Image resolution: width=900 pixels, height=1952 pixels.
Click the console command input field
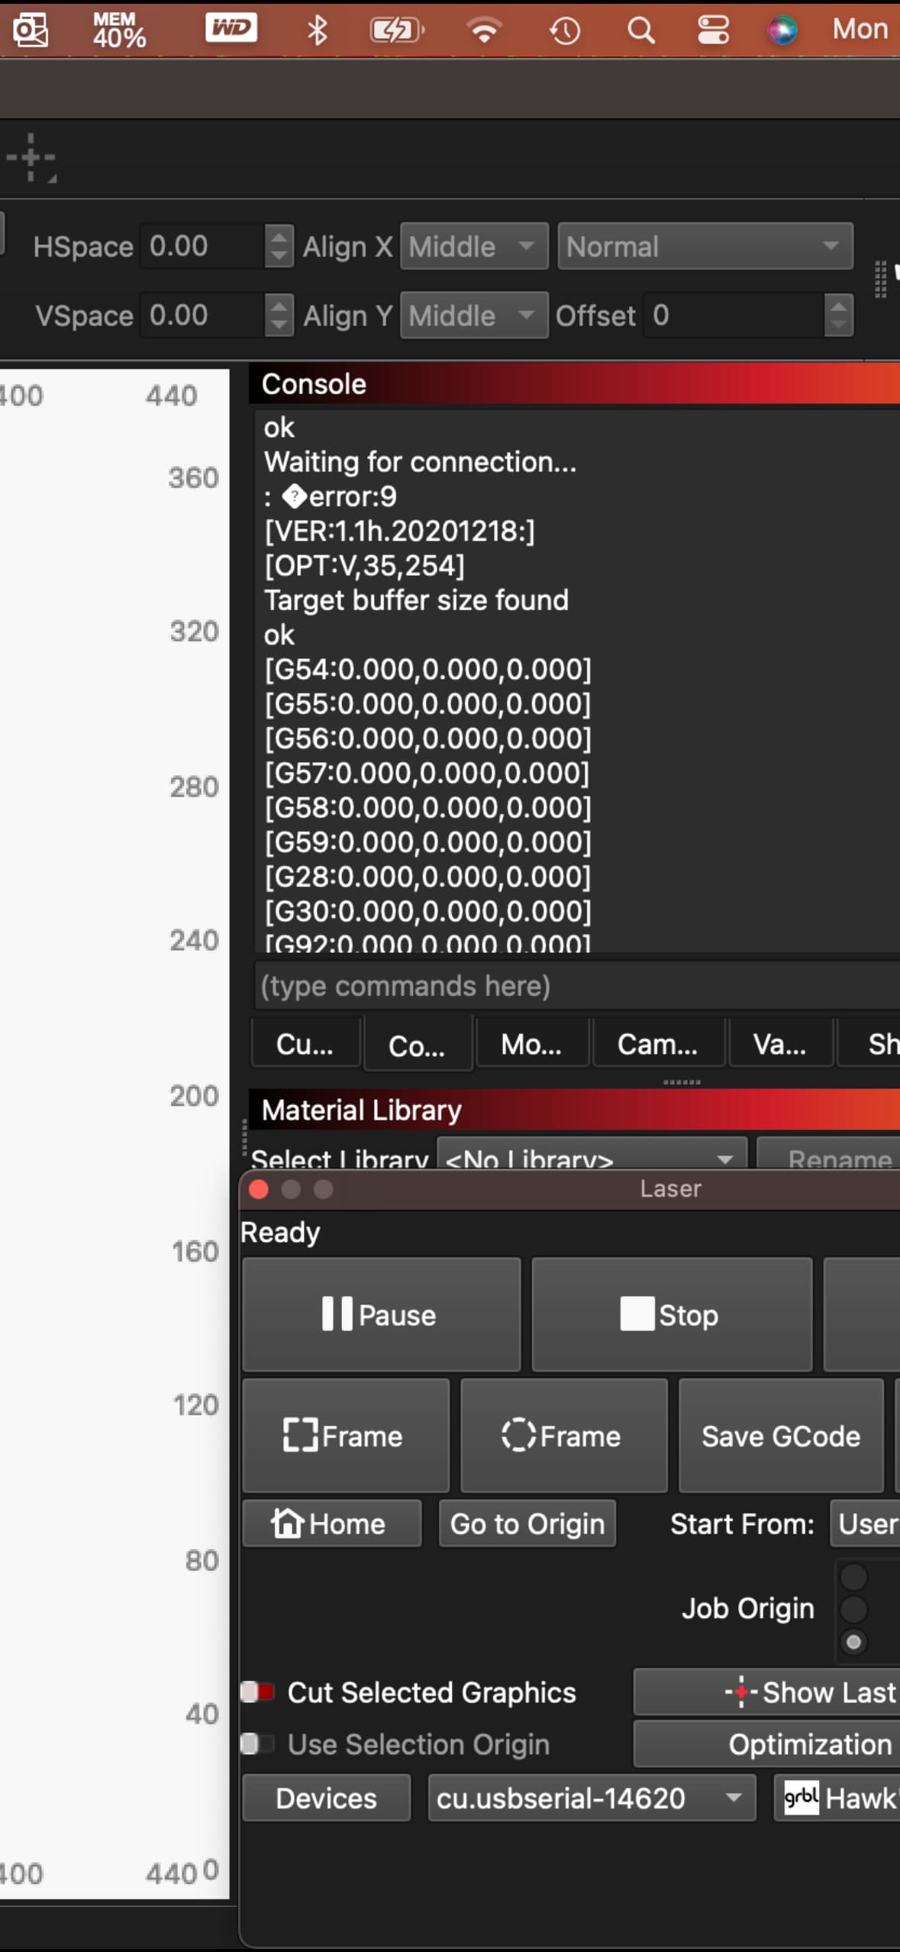(576, 986)
